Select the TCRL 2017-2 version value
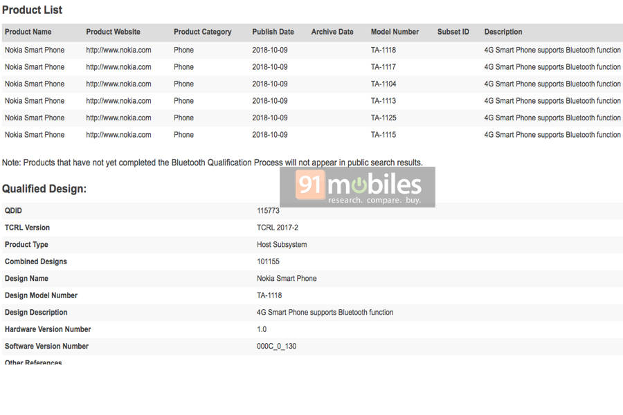623x415 pixels. point(278,228)
